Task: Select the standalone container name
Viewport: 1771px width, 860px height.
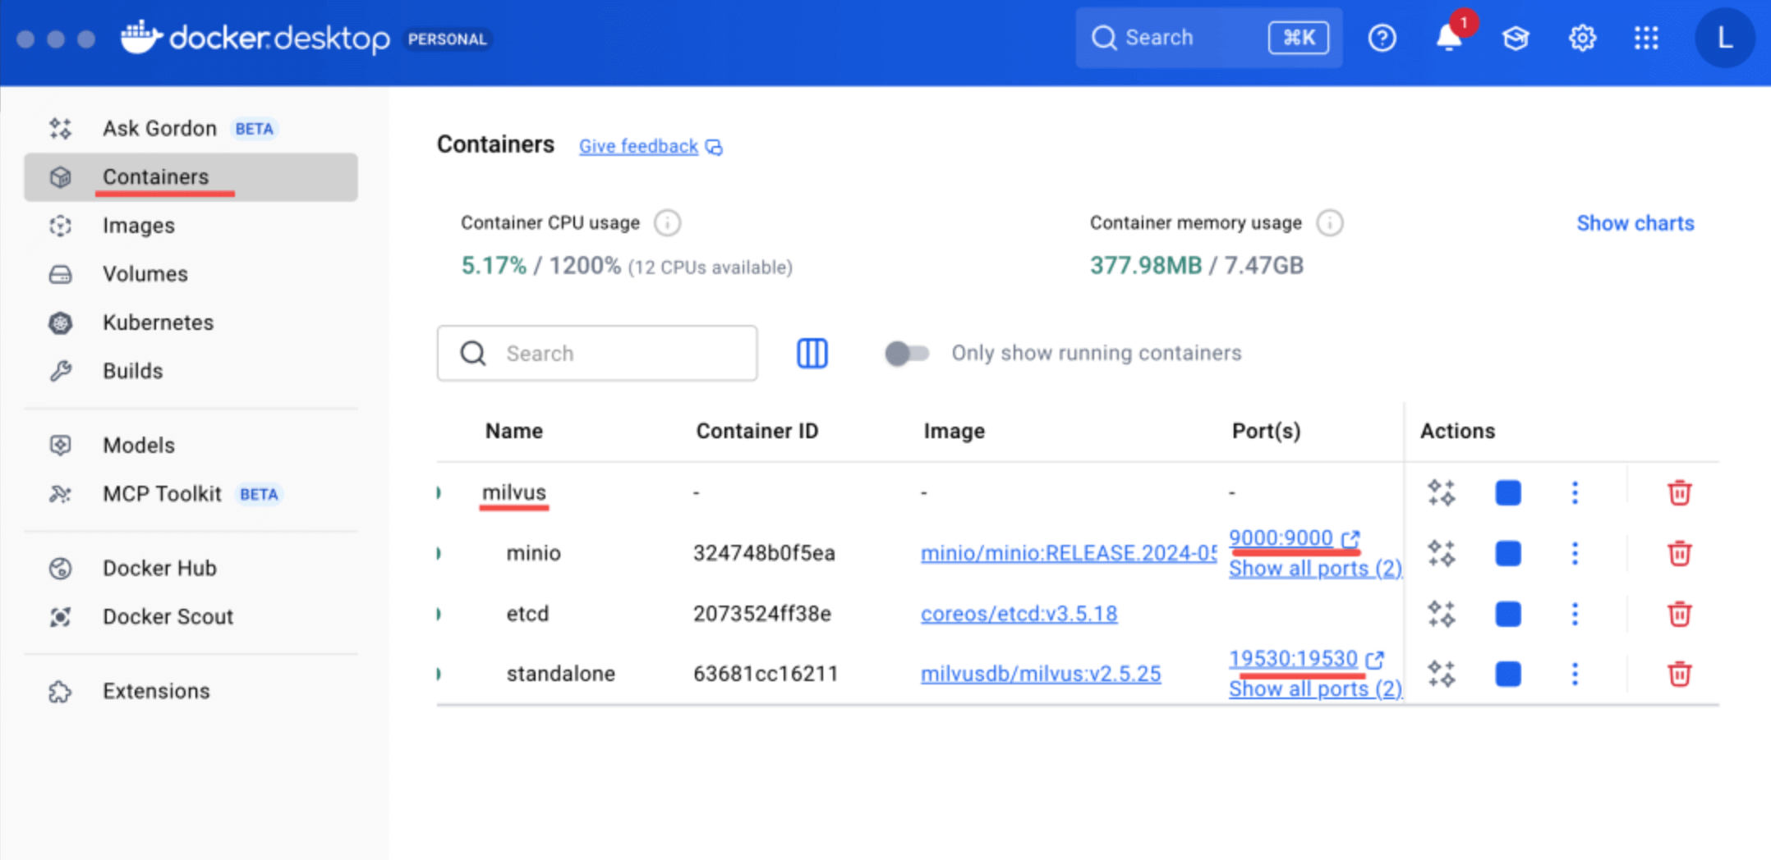Action: (x=560, y=674)
